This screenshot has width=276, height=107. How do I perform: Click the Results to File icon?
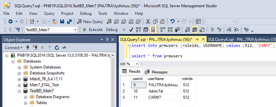(x=202, y=30)
